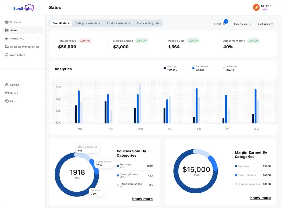This screenshot has height=208, width=282.
Task: Click the Margins Earned $3,000 value
Action: (x=121, y=47)
